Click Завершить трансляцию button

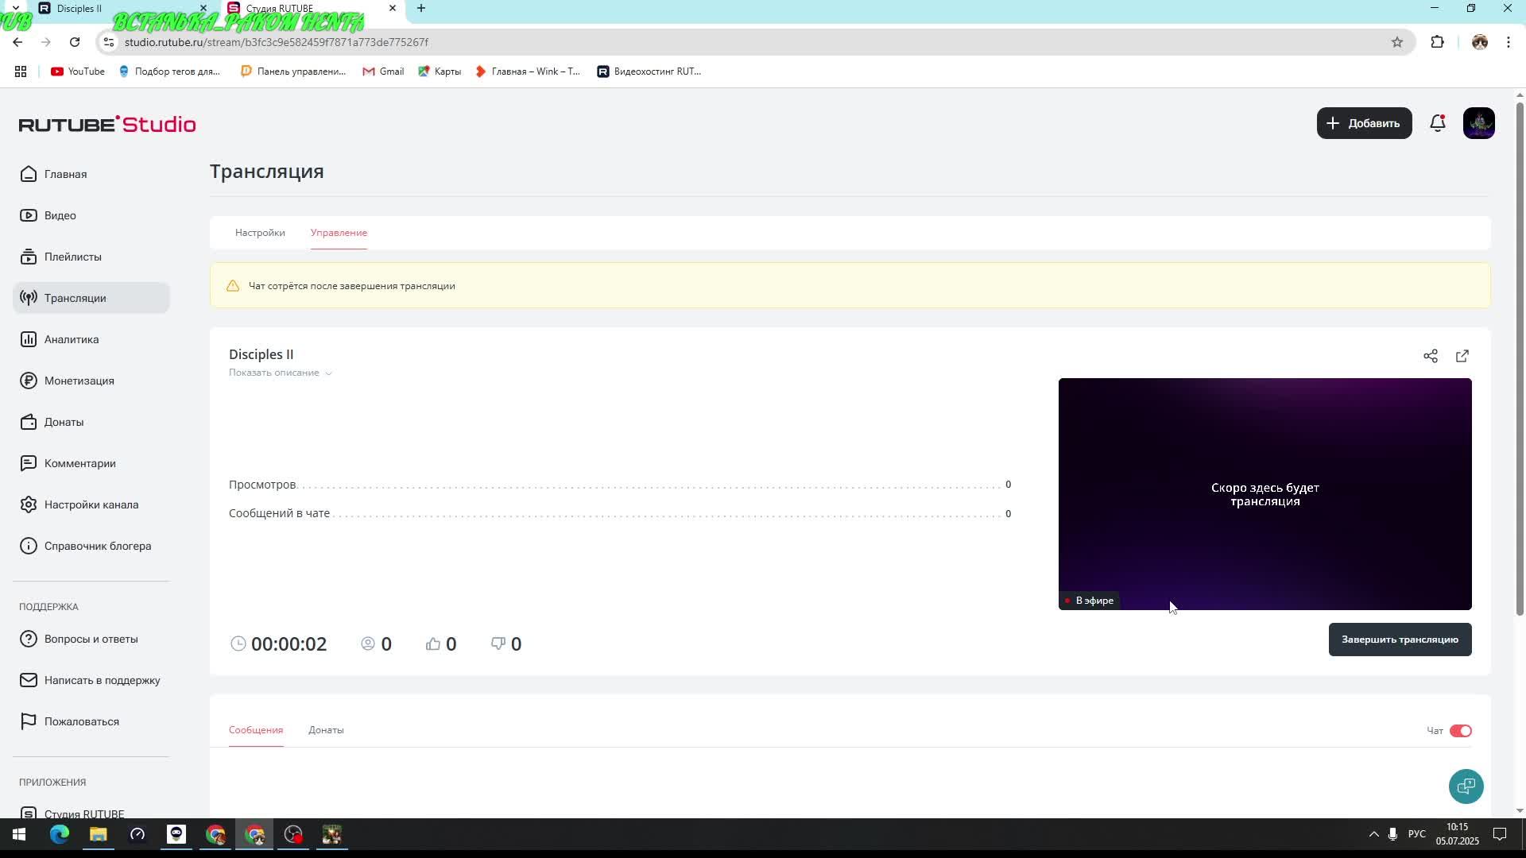(x=1399, y=640)
